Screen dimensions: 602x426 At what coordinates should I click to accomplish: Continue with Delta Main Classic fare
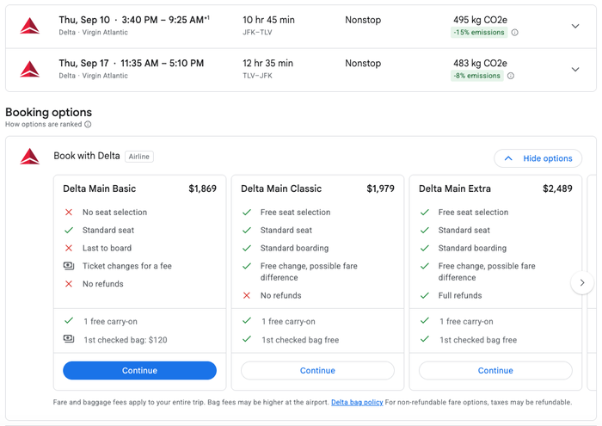click(317, 370)
